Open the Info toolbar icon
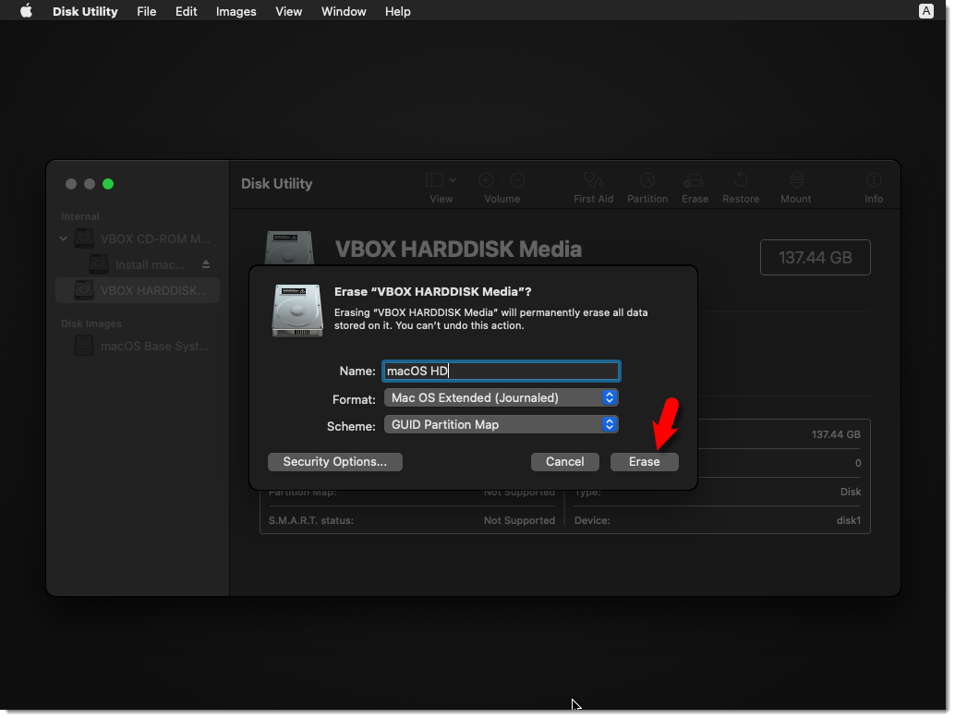The image size is (955, 719). point(874,180)
